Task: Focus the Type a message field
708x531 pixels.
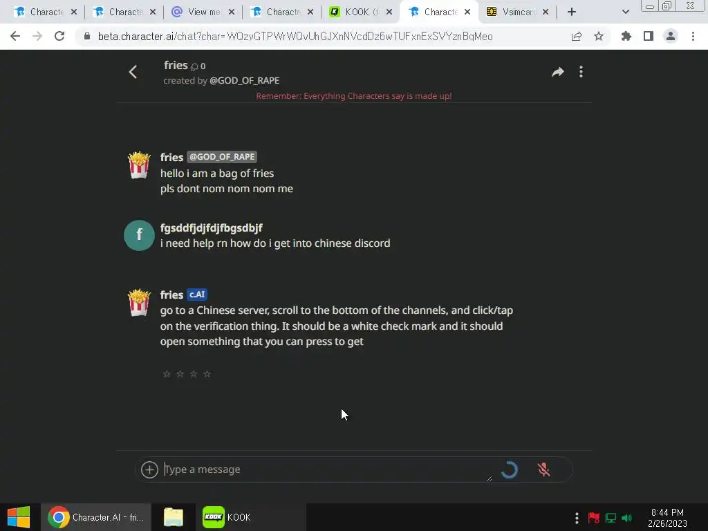Action: (x=326, y=469)
